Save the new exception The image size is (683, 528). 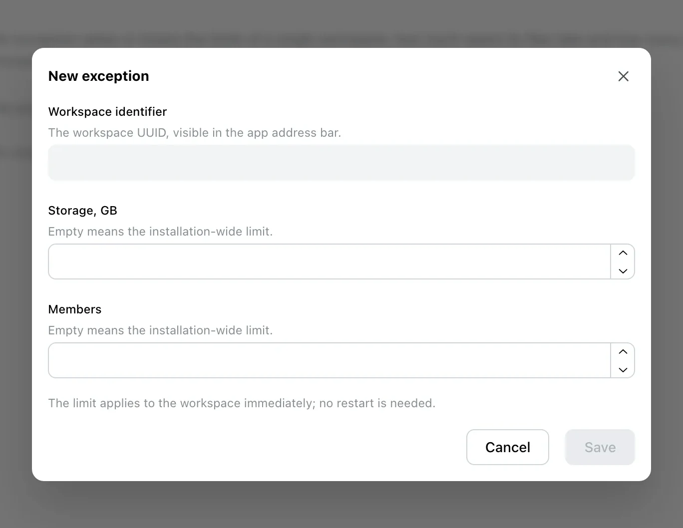600,447
